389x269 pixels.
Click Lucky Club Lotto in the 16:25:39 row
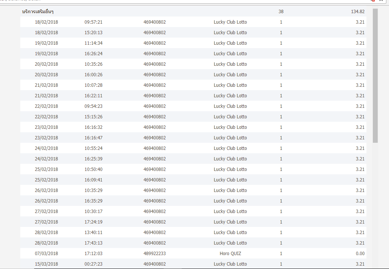click(230, 159)
